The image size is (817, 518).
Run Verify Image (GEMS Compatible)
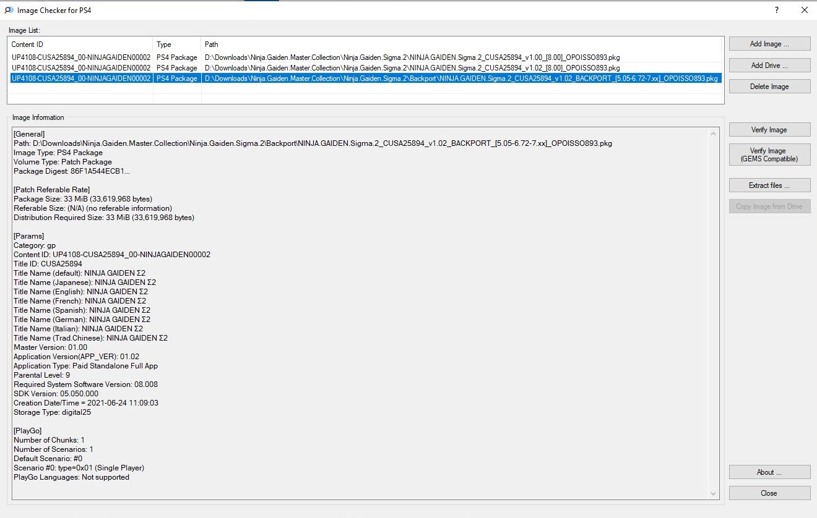pos(769,155)
